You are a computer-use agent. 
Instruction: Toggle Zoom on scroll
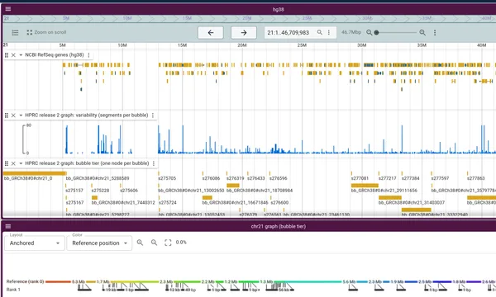coord(46,32)
